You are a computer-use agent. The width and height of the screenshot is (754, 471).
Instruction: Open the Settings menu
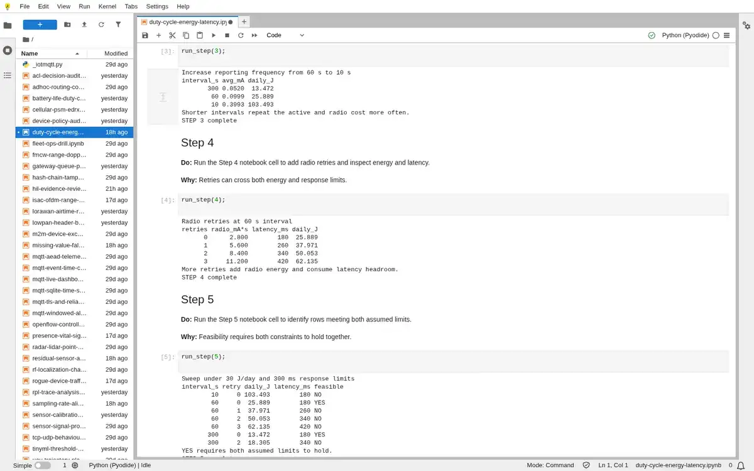coord(157,6)
